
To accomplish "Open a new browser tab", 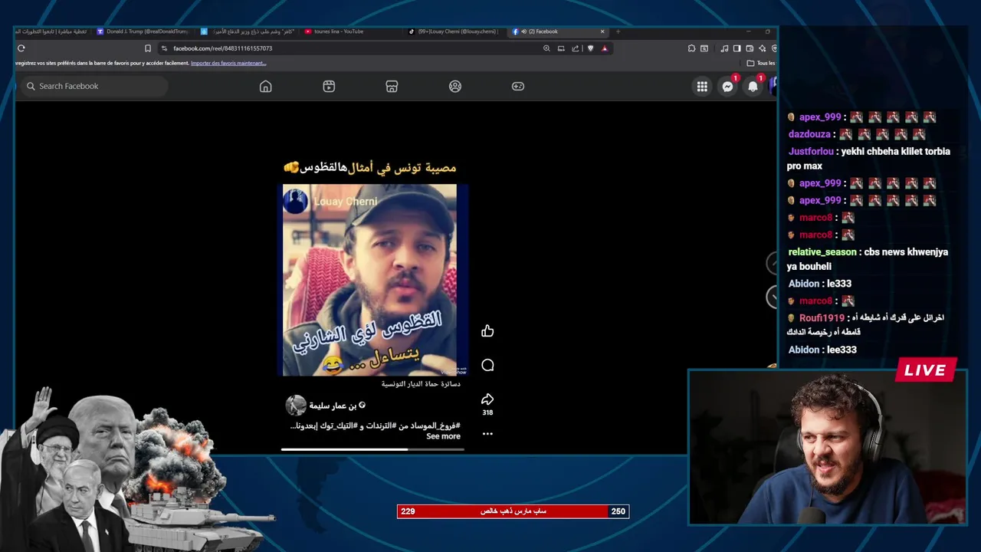I will pos(618,31).
